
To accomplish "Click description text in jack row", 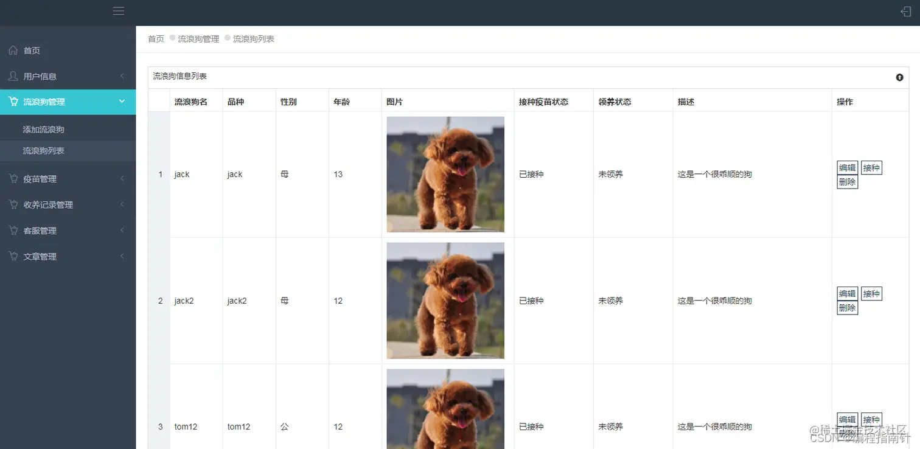I will click(x=715, y=174).
